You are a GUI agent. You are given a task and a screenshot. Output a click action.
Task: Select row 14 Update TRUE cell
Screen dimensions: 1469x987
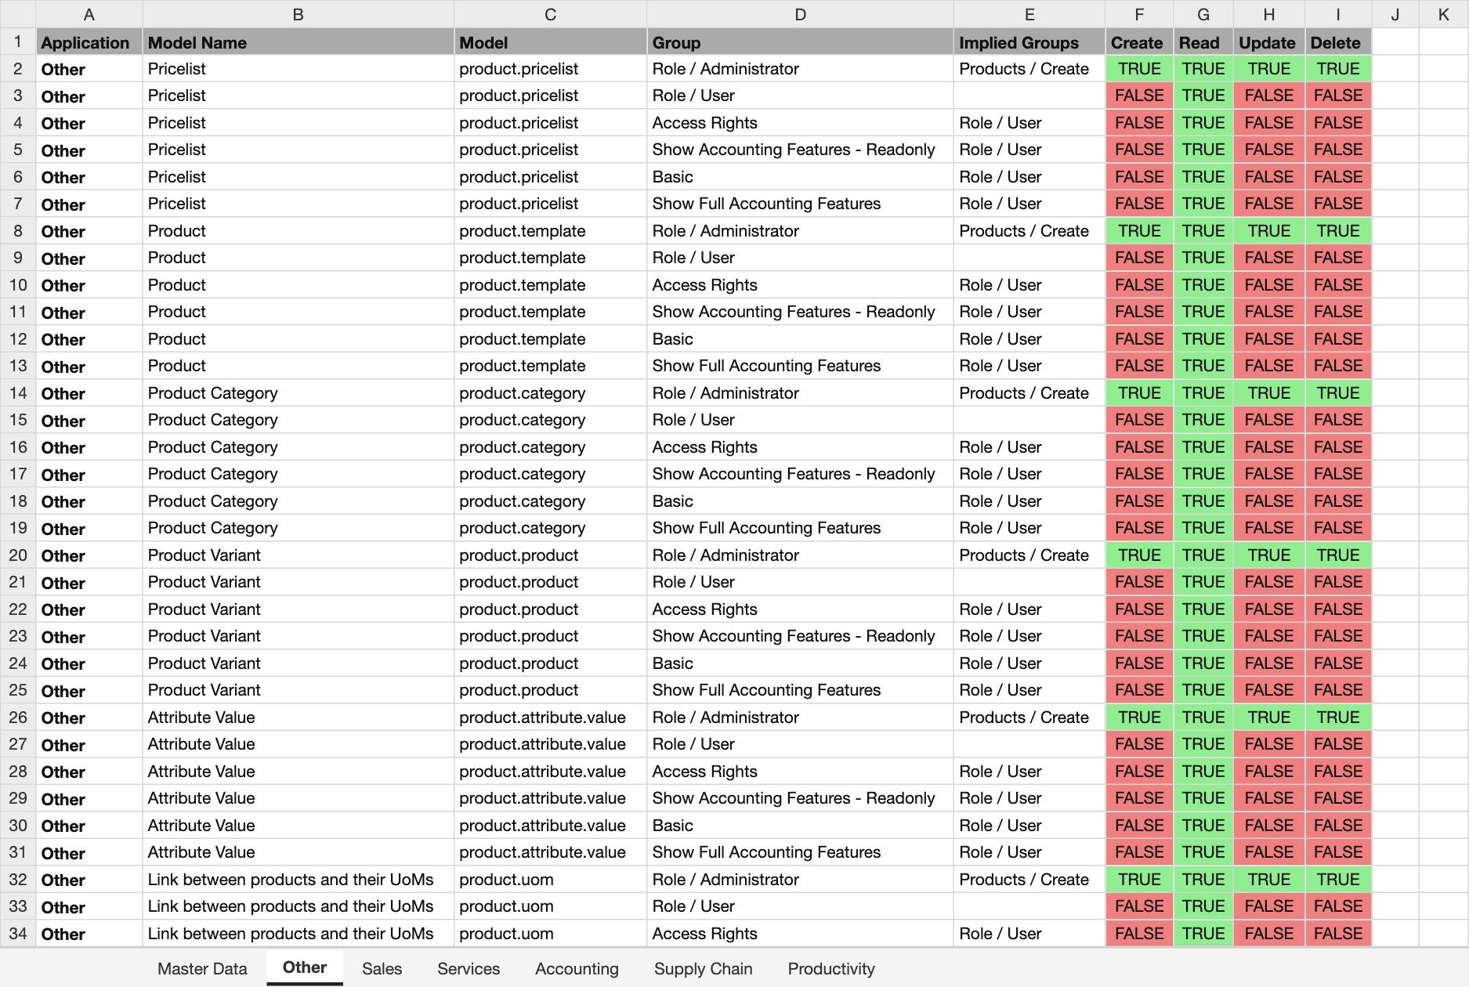pyautogui.click(x=1269, y=393)
